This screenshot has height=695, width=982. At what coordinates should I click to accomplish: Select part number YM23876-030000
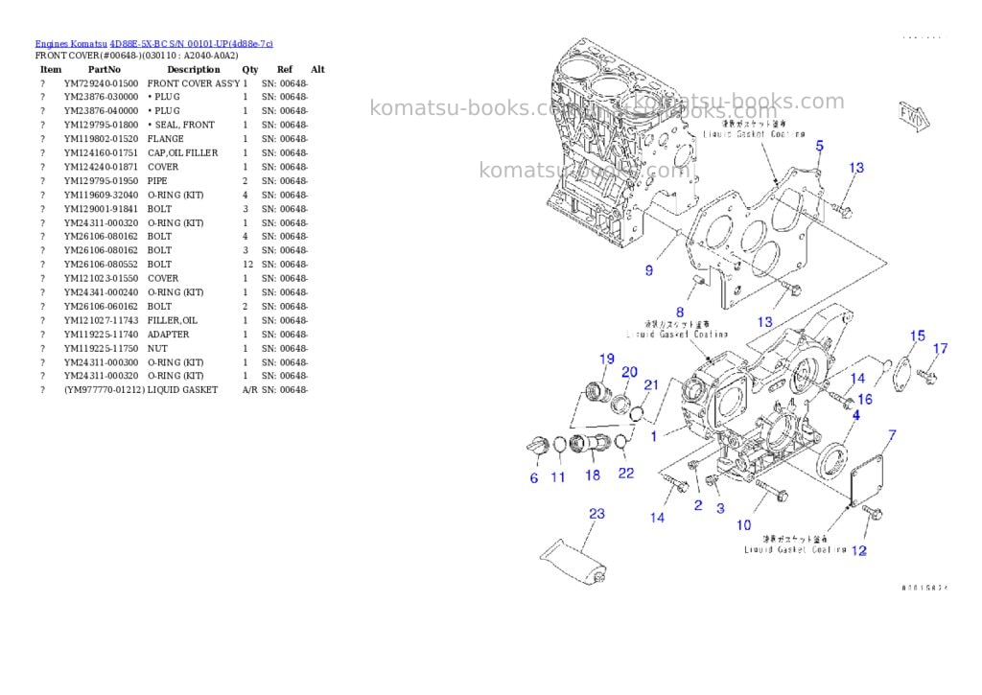(101, 97)
